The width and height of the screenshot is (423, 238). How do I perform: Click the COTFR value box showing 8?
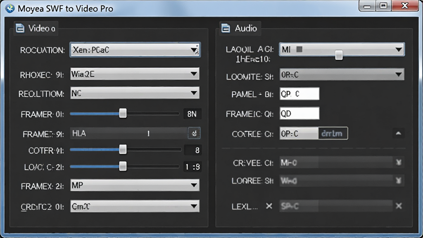click(x=192, y=150)
